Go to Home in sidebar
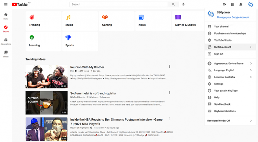Screen dimensions: 258x142 coord(6,16)
